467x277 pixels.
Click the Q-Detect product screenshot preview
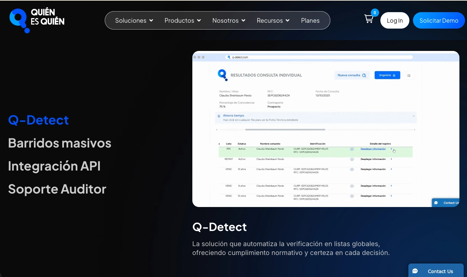(x=326, y=129)
